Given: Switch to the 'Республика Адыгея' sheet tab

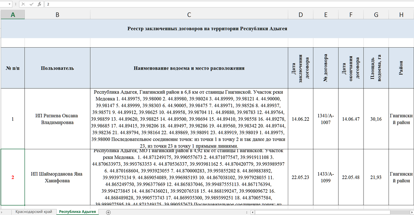Looking at the screenshot, I should click(77, 212).
